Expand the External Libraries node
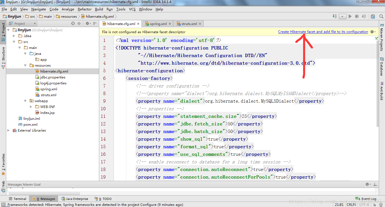The height and width of the screenshot is (207, 385). point(8,130)
